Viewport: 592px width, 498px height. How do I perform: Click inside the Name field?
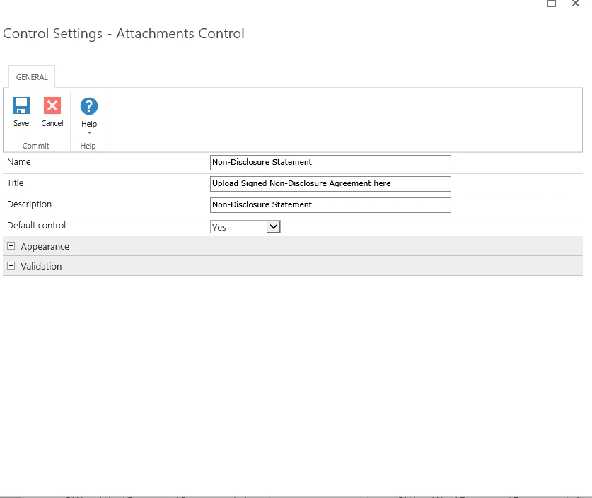(x=330, y=163)
